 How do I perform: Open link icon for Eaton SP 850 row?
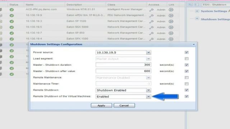coord(171,33)
